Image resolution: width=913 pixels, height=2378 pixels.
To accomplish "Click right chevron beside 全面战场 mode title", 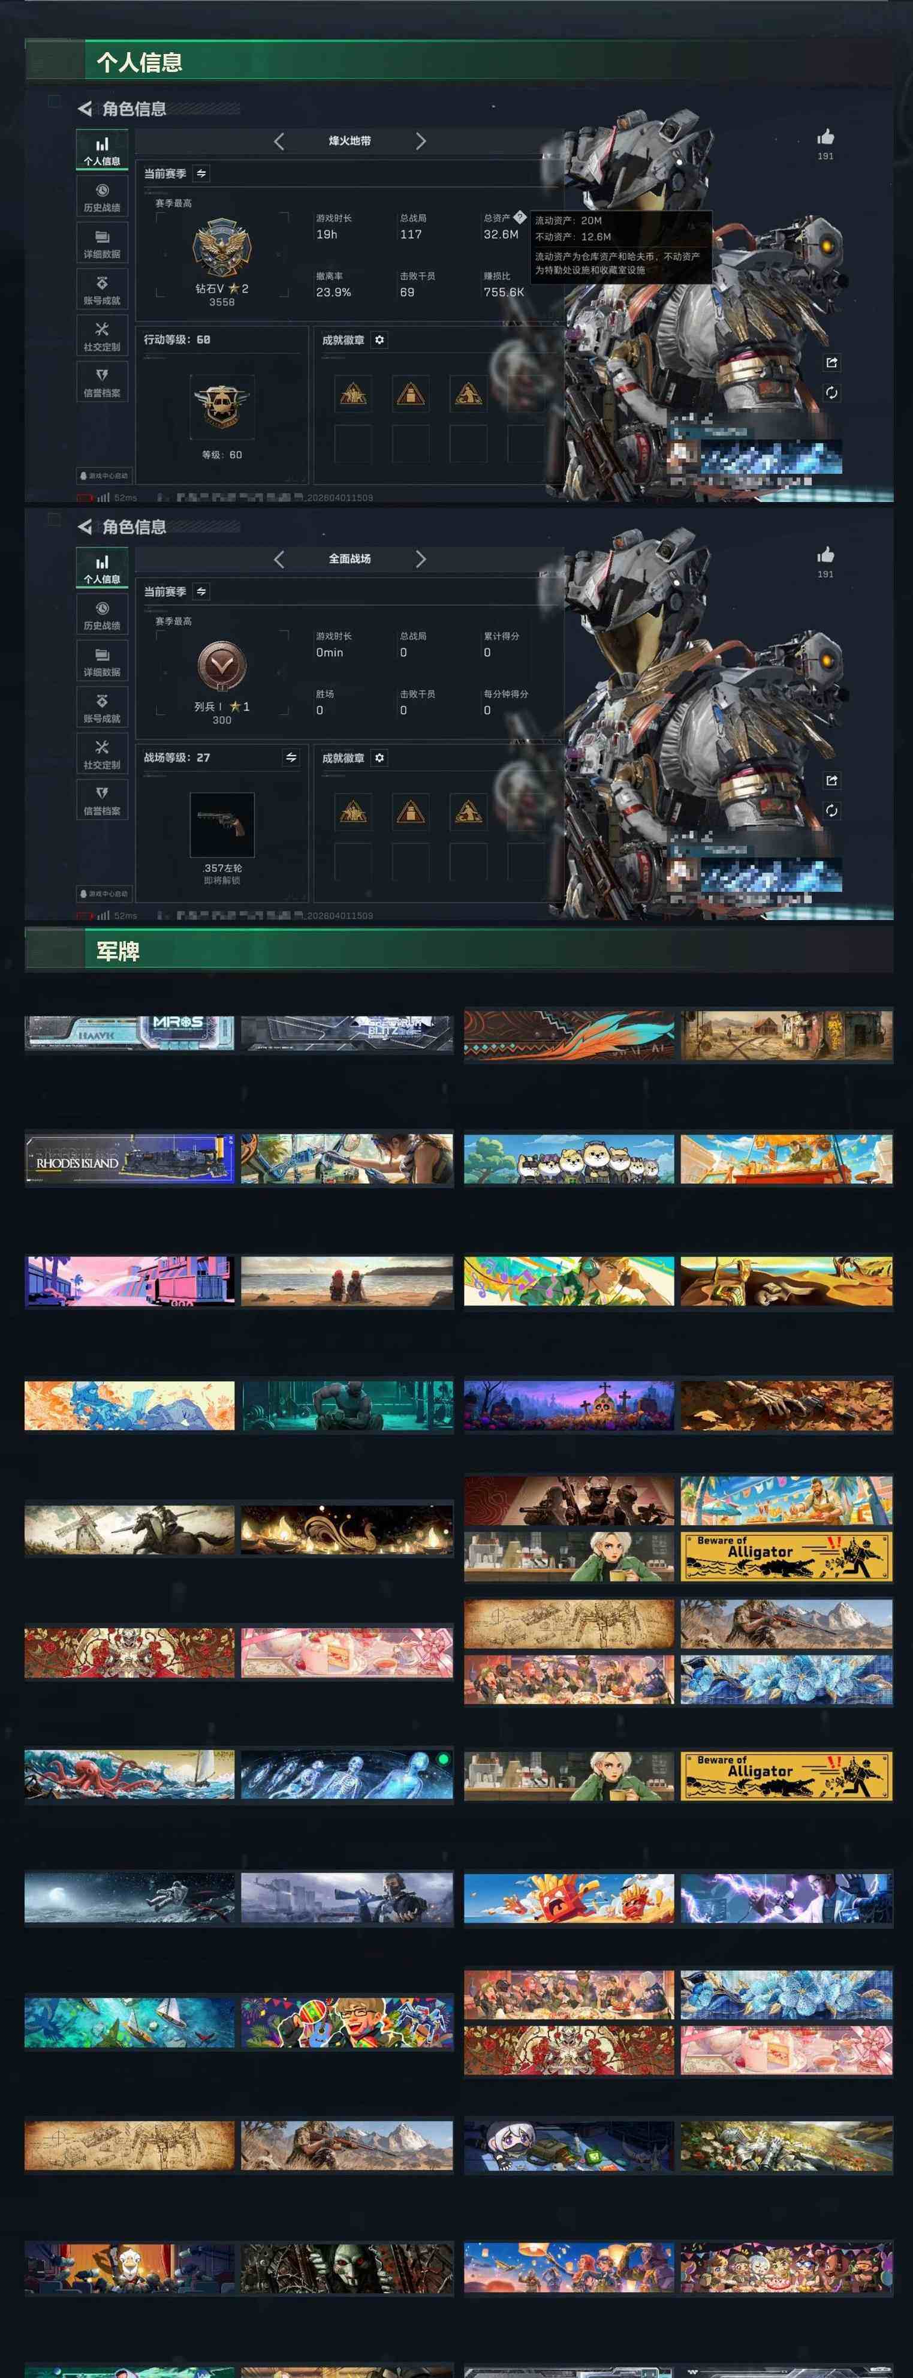I will [x=421, y=560].
